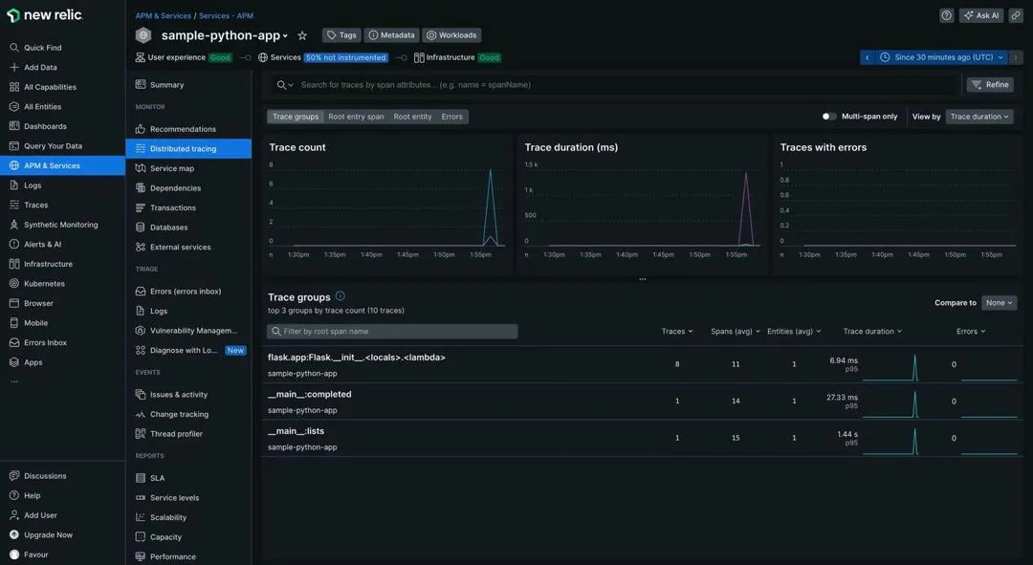This screenshot has height=565, width=1033.
Task: Open View by Trace duration dropdown
Action: tap(979, 117)
